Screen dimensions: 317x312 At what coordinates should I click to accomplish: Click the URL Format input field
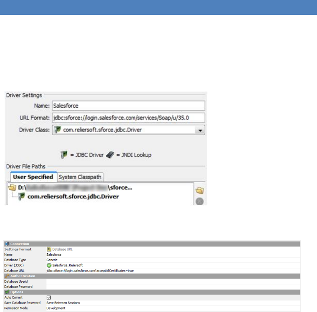click(x=128, y=118)
